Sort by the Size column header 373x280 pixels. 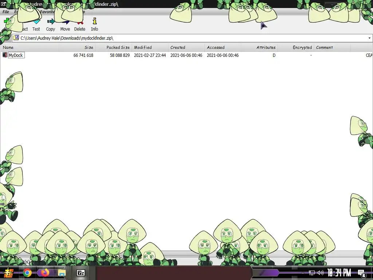pyautogui.click(x=77, y=47)
